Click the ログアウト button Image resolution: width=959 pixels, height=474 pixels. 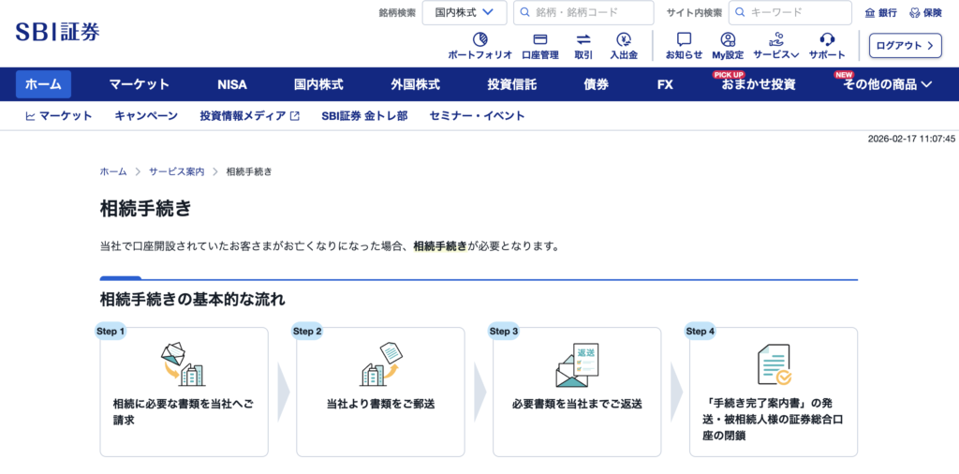click(x=905, y=45)
